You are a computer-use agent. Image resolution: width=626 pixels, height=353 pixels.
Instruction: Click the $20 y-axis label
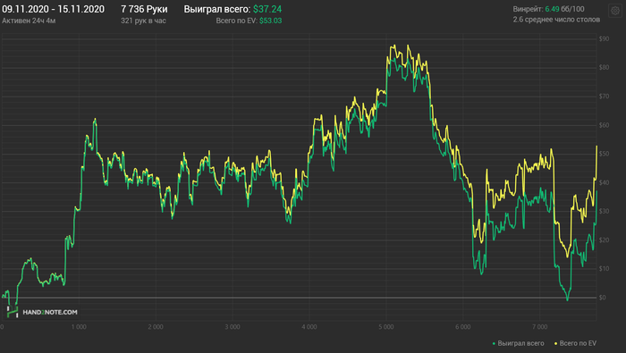(x=604, y=240)
